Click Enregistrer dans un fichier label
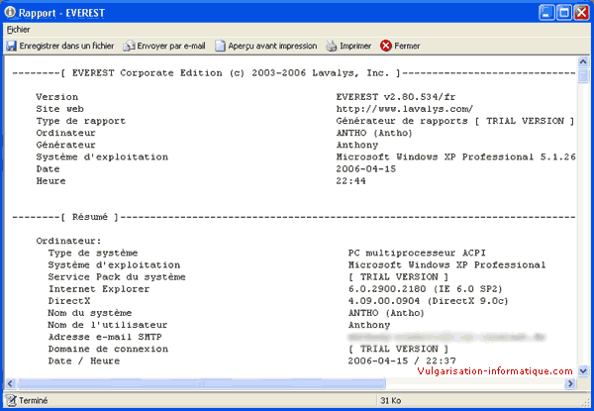The image size is (594, 411). 66,46
